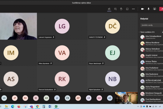This screenshot has width=163, height=109.
Task: Select Asta Raulonienė in participants list
Action: [x=152, y=75]
